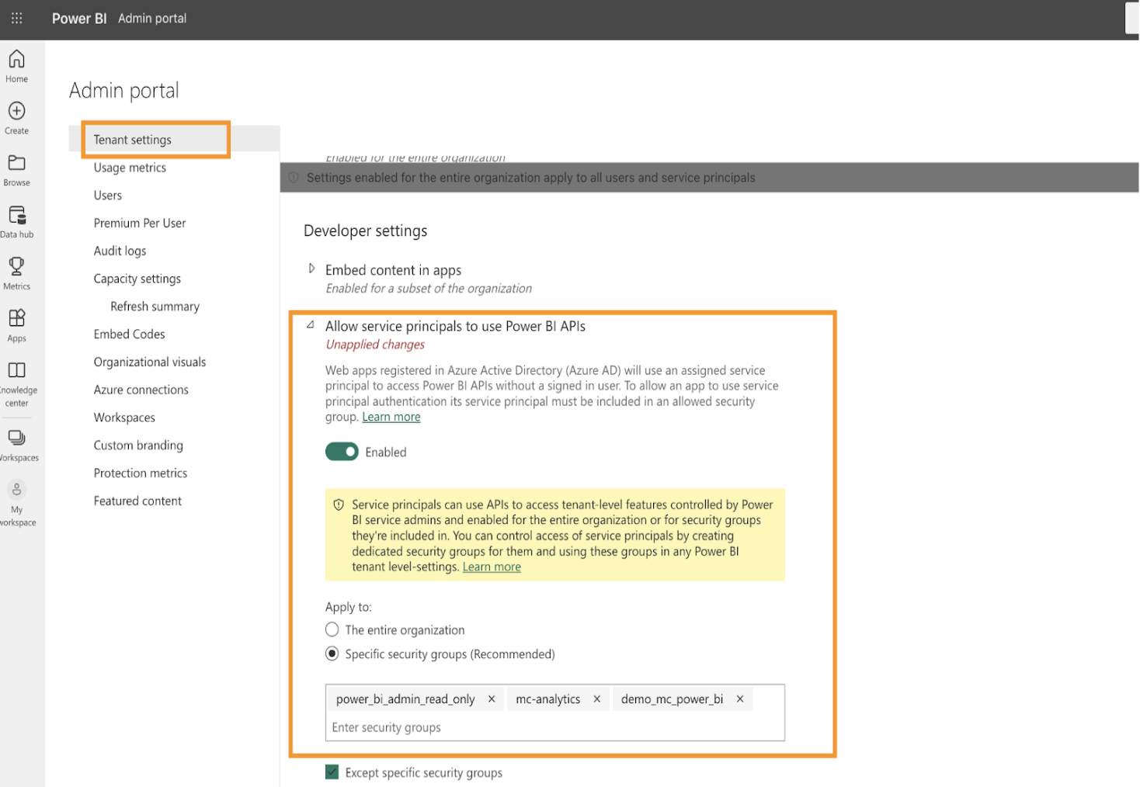Click Unapplied changes status text

pyautogui.click(x=375, y=345)
